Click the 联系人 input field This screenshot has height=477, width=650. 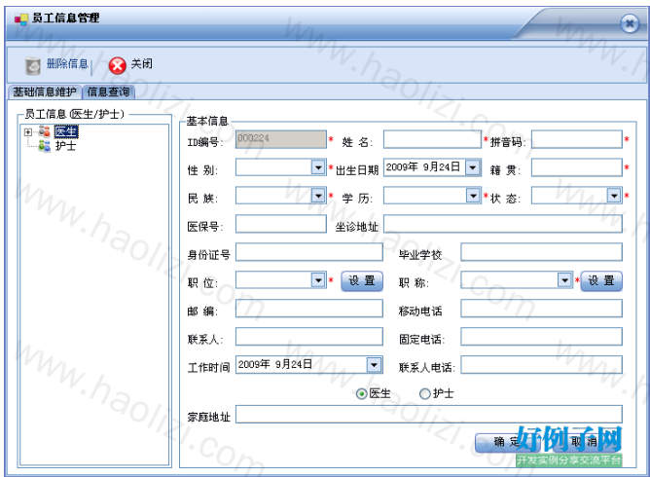pos(309,337)
